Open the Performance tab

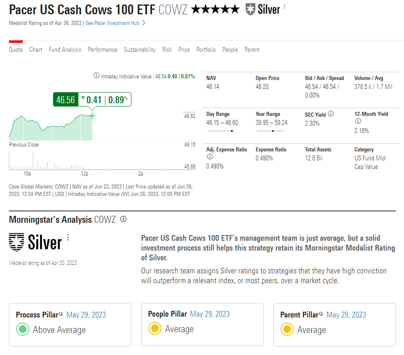[x=102, y=50]
